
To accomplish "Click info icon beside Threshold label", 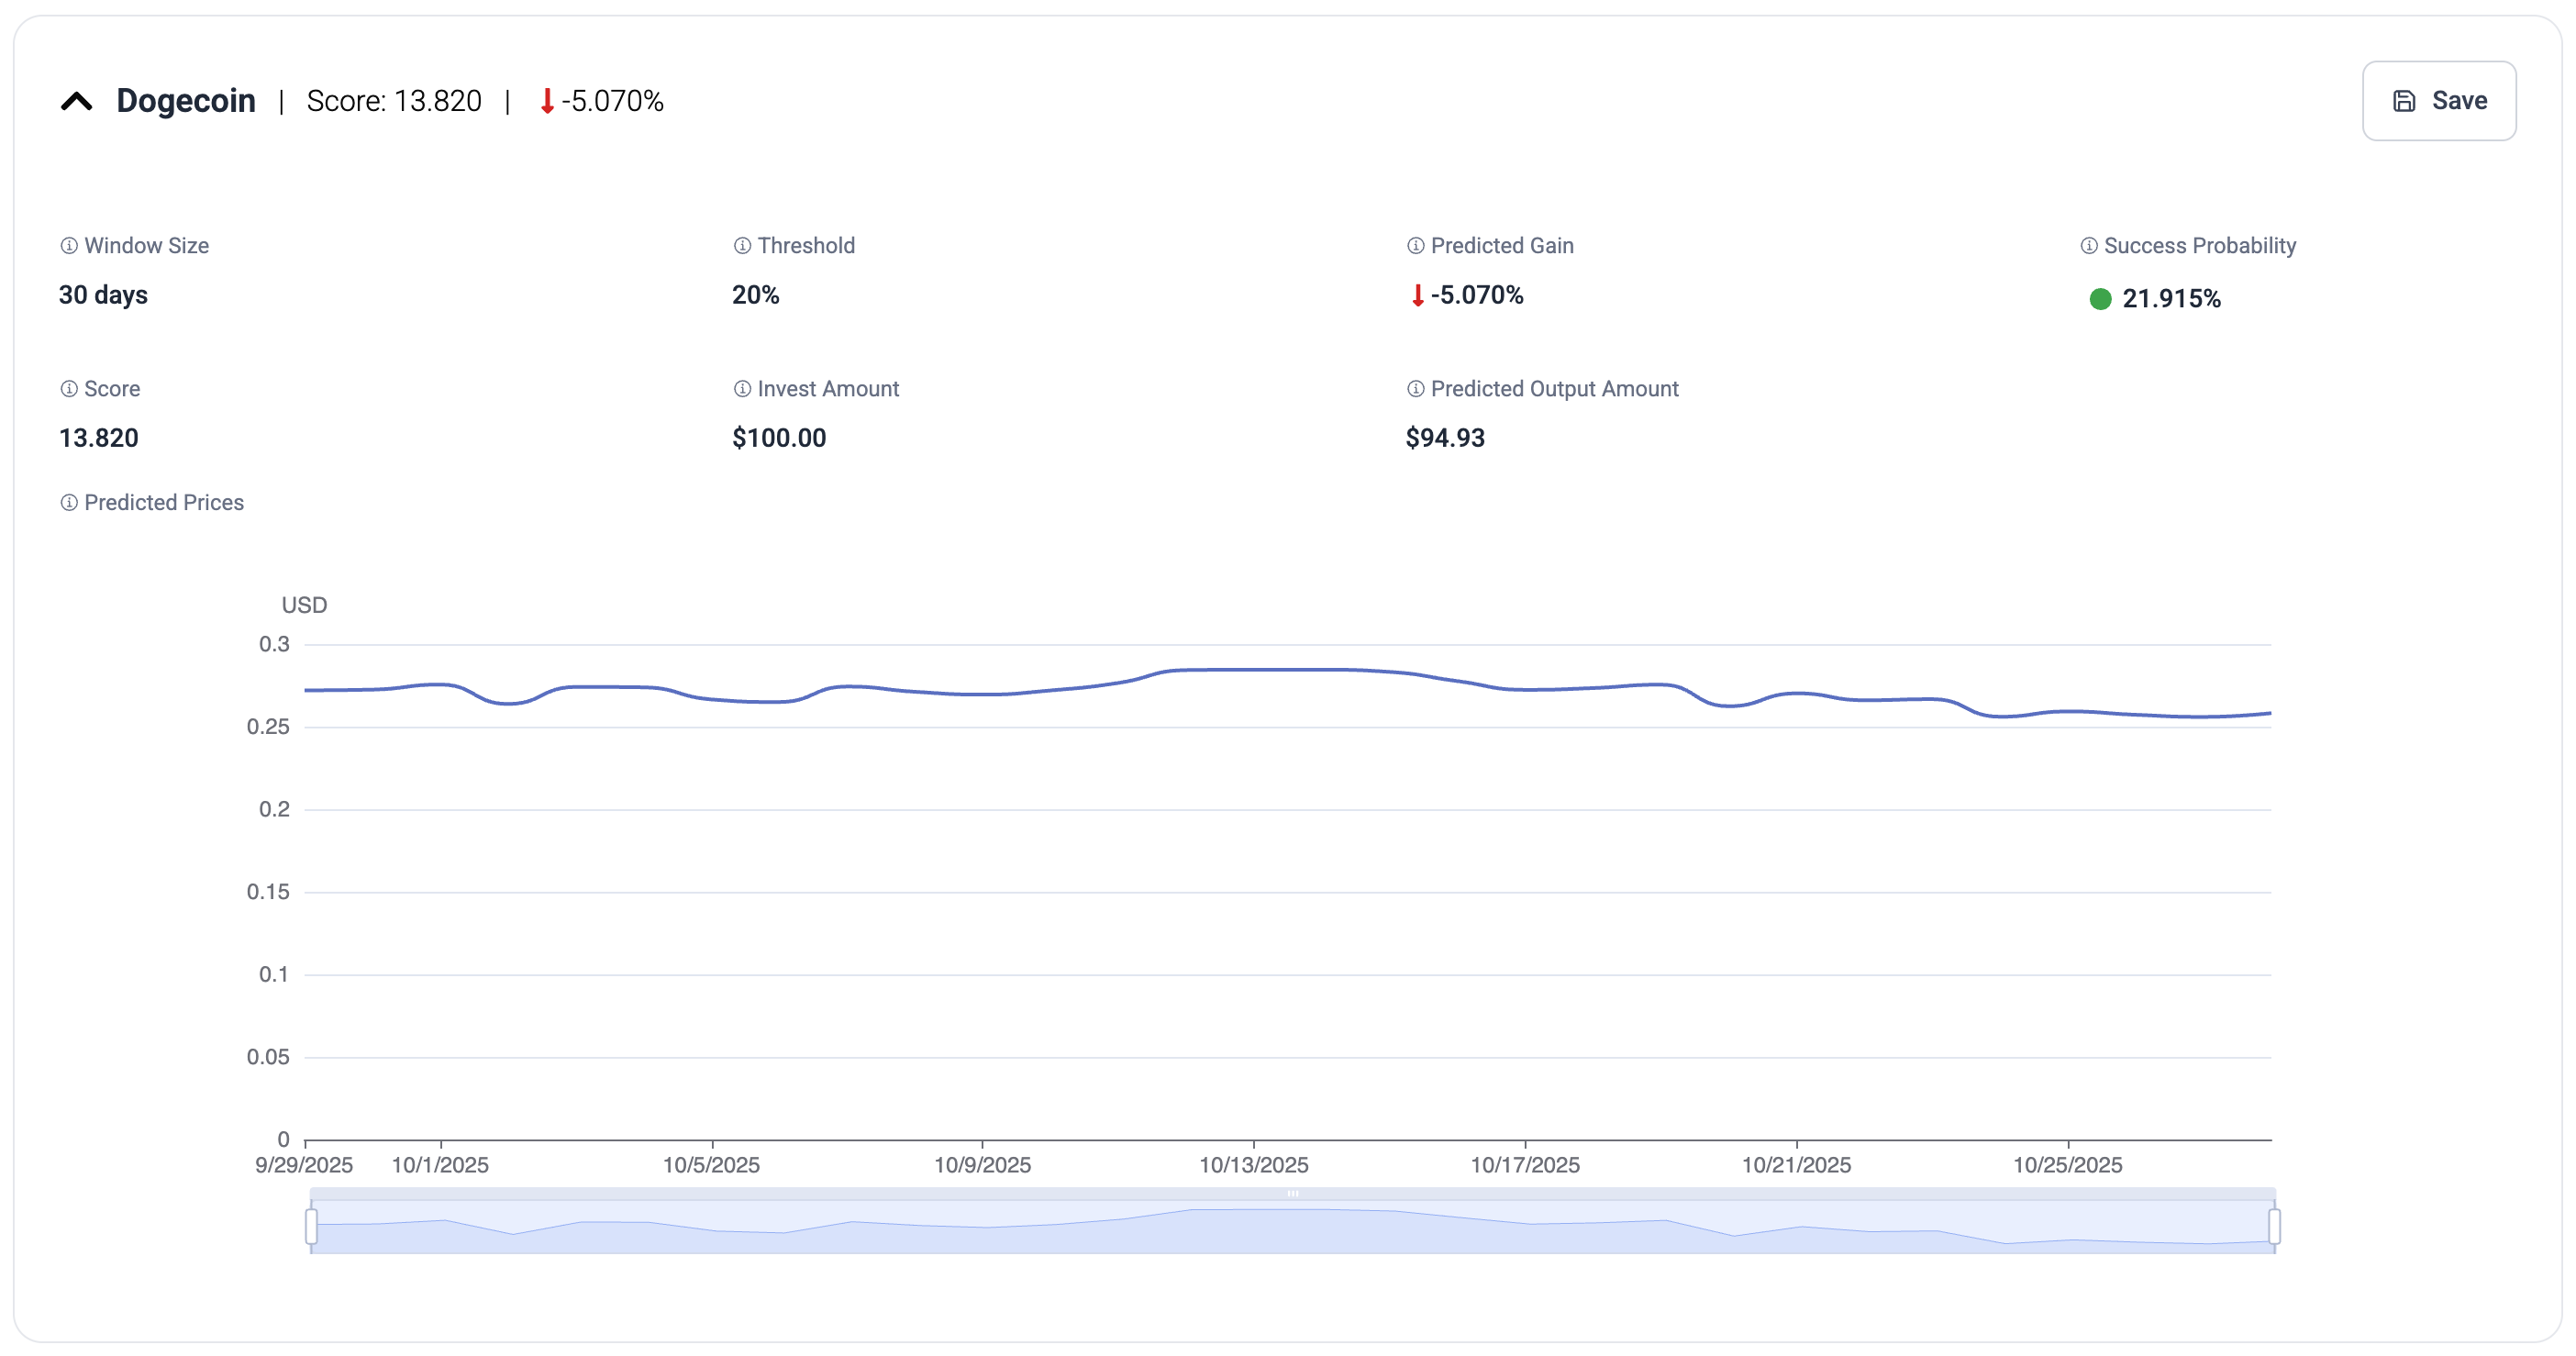I will pos(742,246).
